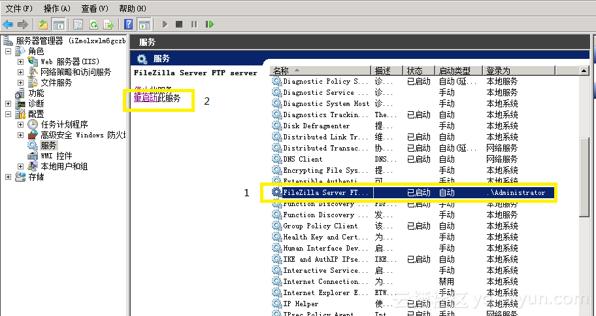The width and height of the screenshot is (596, 316).
Task: Expand the 文件服务 tree node
Action: coord(20,82)
